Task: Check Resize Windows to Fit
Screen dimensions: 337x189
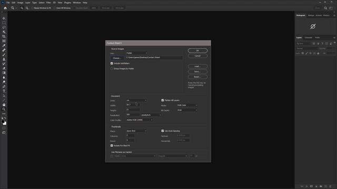Action: 33,8
